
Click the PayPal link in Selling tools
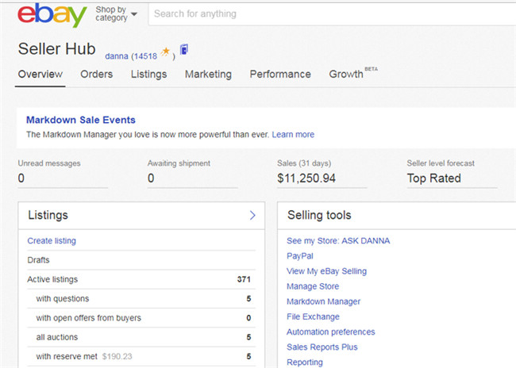pos(300,256)
